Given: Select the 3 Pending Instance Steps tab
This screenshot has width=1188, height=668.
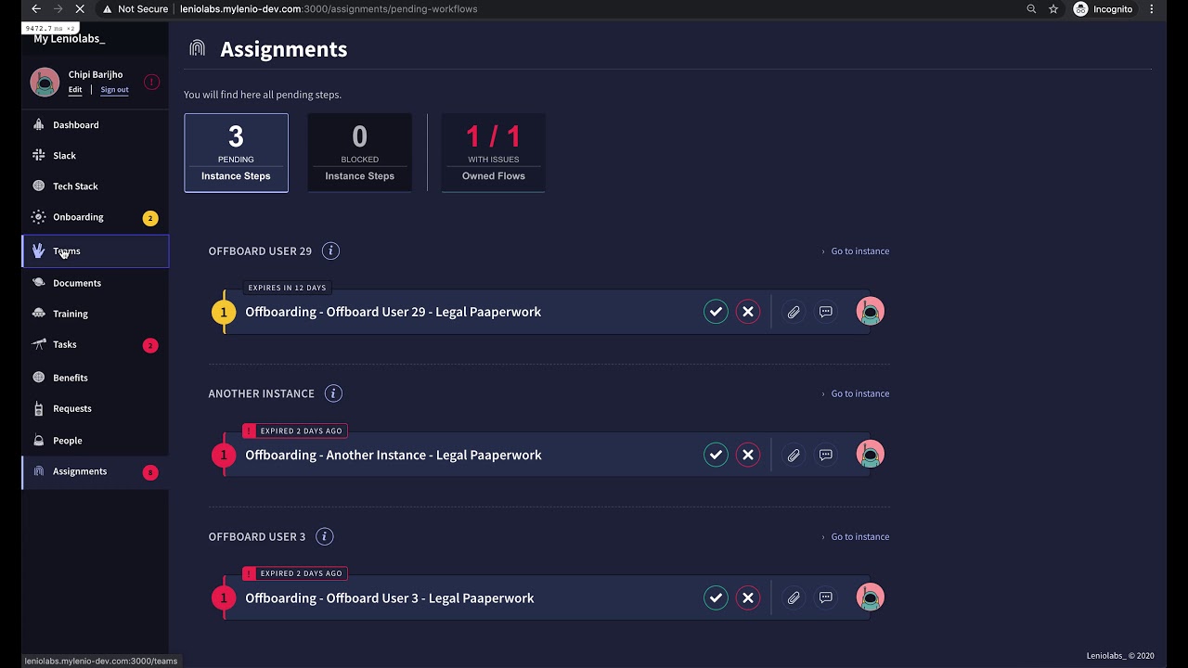Looking at the screenshot, I should (236, 153).
